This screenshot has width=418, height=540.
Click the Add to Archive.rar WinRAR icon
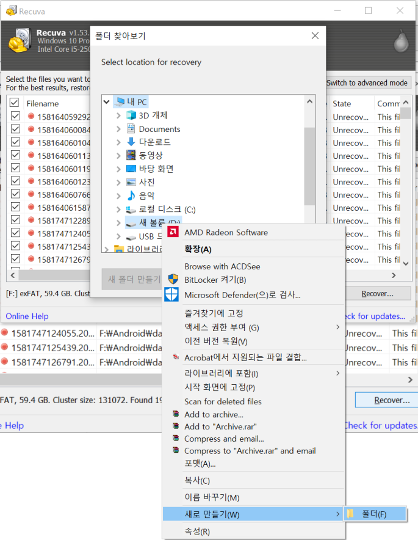pyautogui.click(x=176, y=426)
